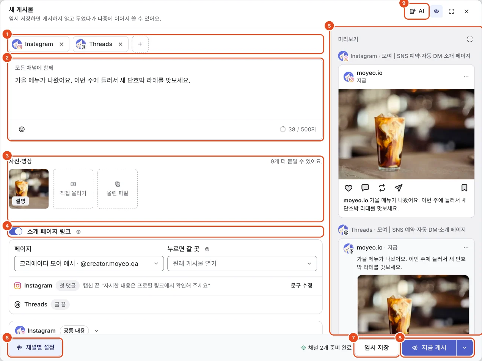This screenshot has height=361, width=482.
Task: Open the AI writing assistant button
Action: (417, 11)
